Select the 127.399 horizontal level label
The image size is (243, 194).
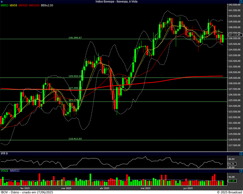(75, 88)
